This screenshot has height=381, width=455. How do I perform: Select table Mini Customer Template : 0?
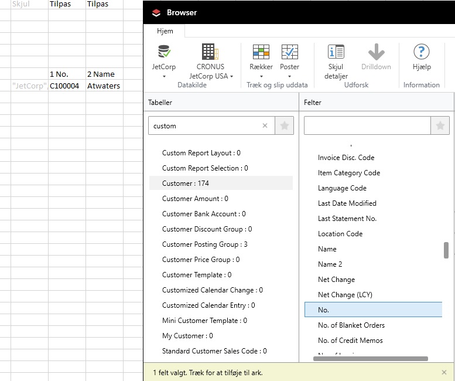[204, 321]
